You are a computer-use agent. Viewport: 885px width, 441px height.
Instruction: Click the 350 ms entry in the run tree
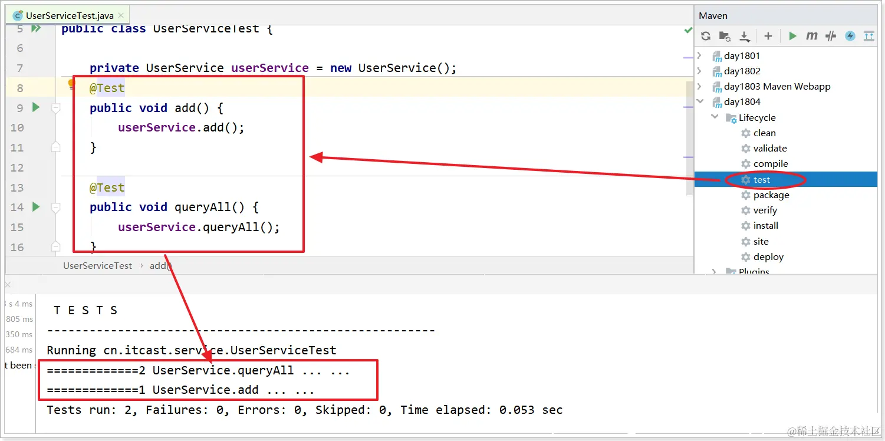tap(19, 334)
